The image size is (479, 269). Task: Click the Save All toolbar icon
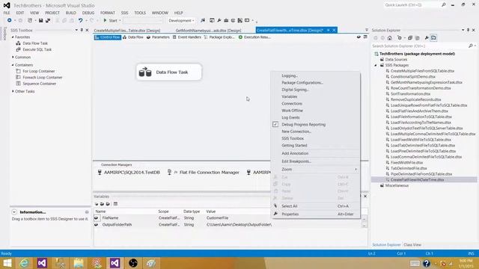click(48, 20)
